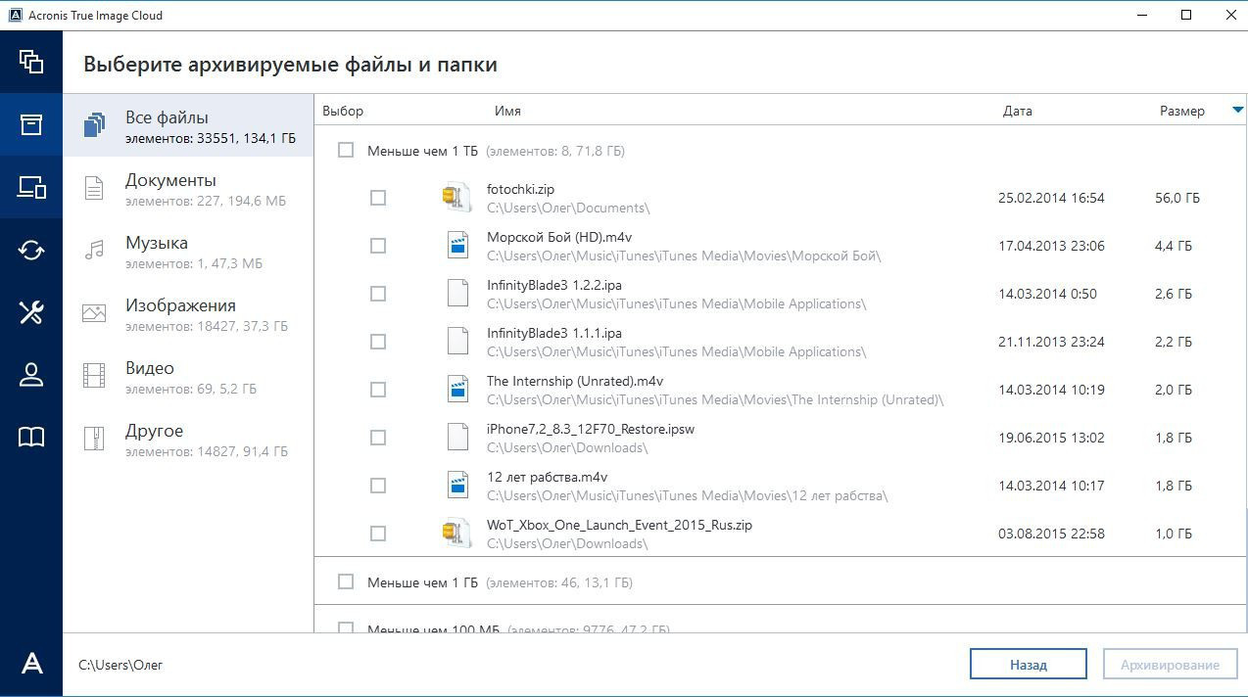The height and width of the screenshot is (697, 1248).
Task: Expand the 'Меньше чем 1 ГБ' group
Action: 422,582
